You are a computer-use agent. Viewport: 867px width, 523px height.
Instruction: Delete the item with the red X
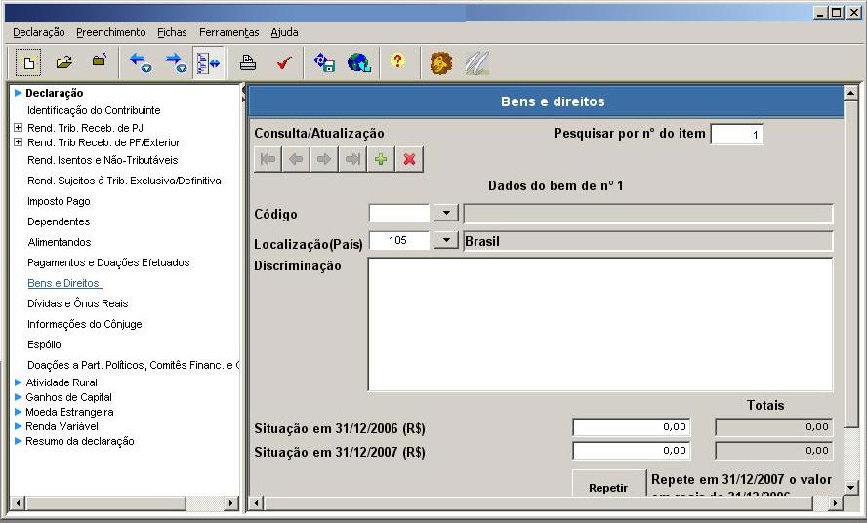coord(410,160)
